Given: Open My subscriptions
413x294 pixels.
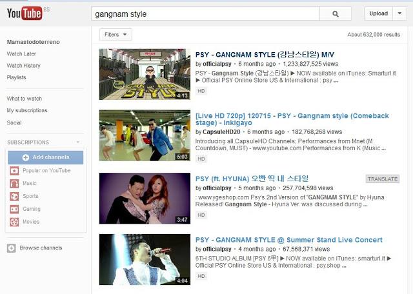Looking at the screenshot, I should coord(27,110).
